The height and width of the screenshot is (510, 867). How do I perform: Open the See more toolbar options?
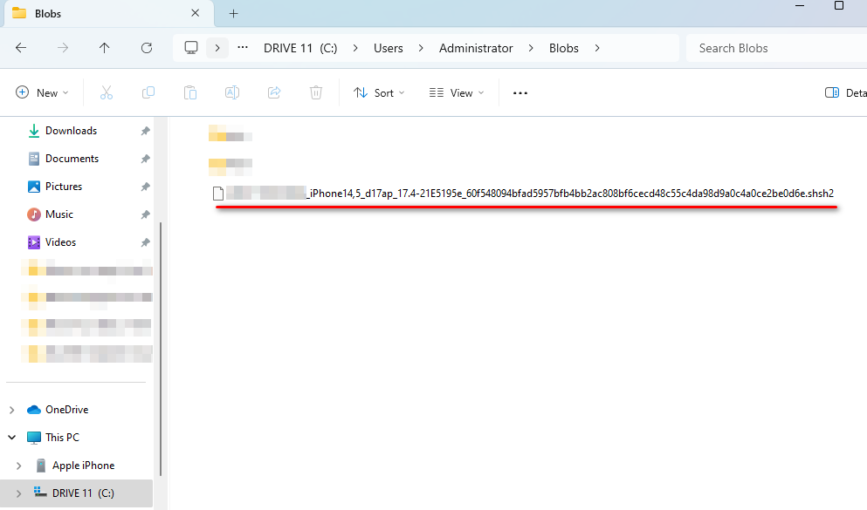520,92
